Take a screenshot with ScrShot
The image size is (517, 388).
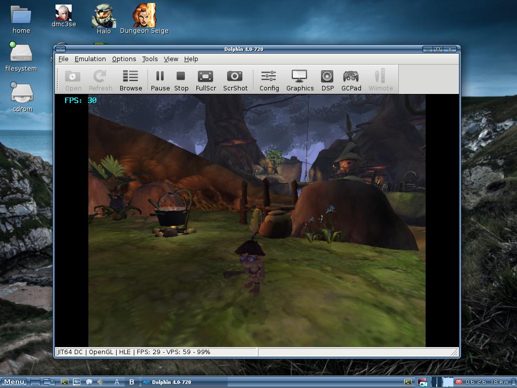235,80
